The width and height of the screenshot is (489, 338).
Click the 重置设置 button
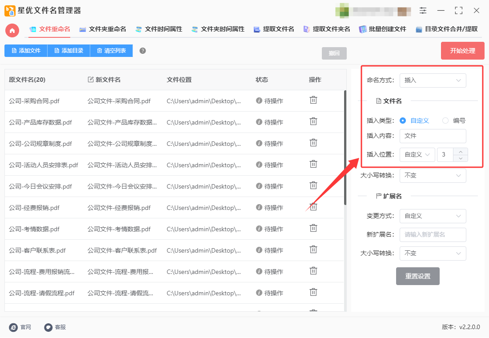click(417, 276)
